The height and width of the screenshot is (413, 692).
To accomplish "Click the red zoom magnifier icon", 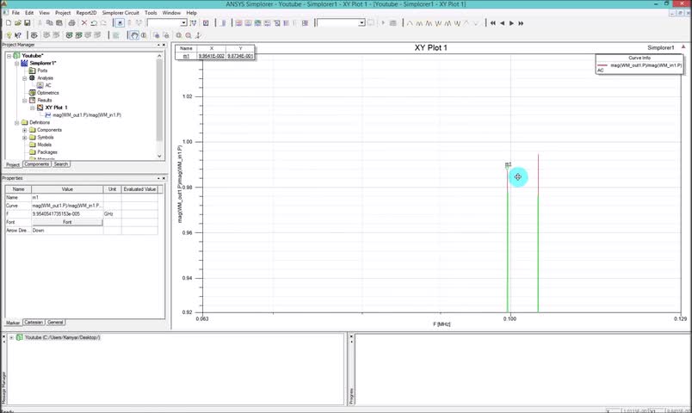I will click(x=188, y=35).
